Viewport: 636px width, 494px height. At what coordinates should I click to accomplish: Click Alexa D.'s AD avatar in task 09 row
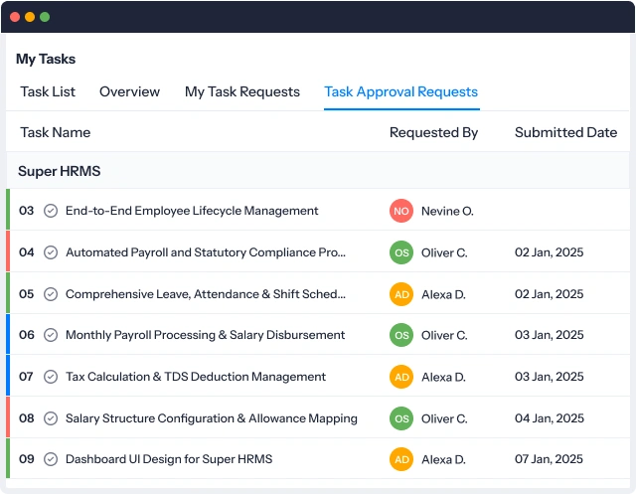tap(401, 459)
